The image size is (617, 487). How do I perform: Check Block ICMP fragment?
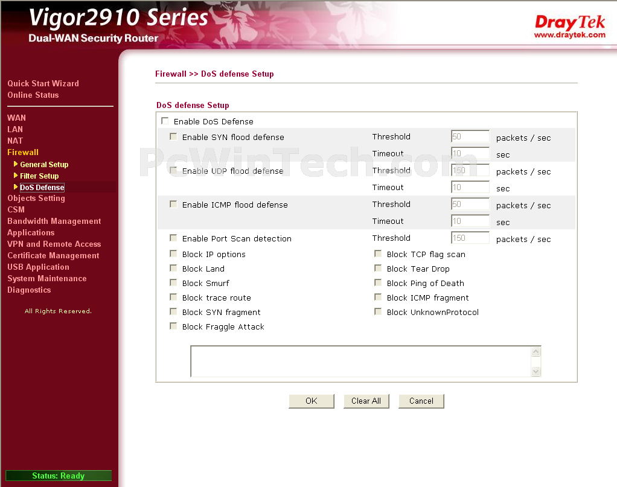click(x=378, y=298)
